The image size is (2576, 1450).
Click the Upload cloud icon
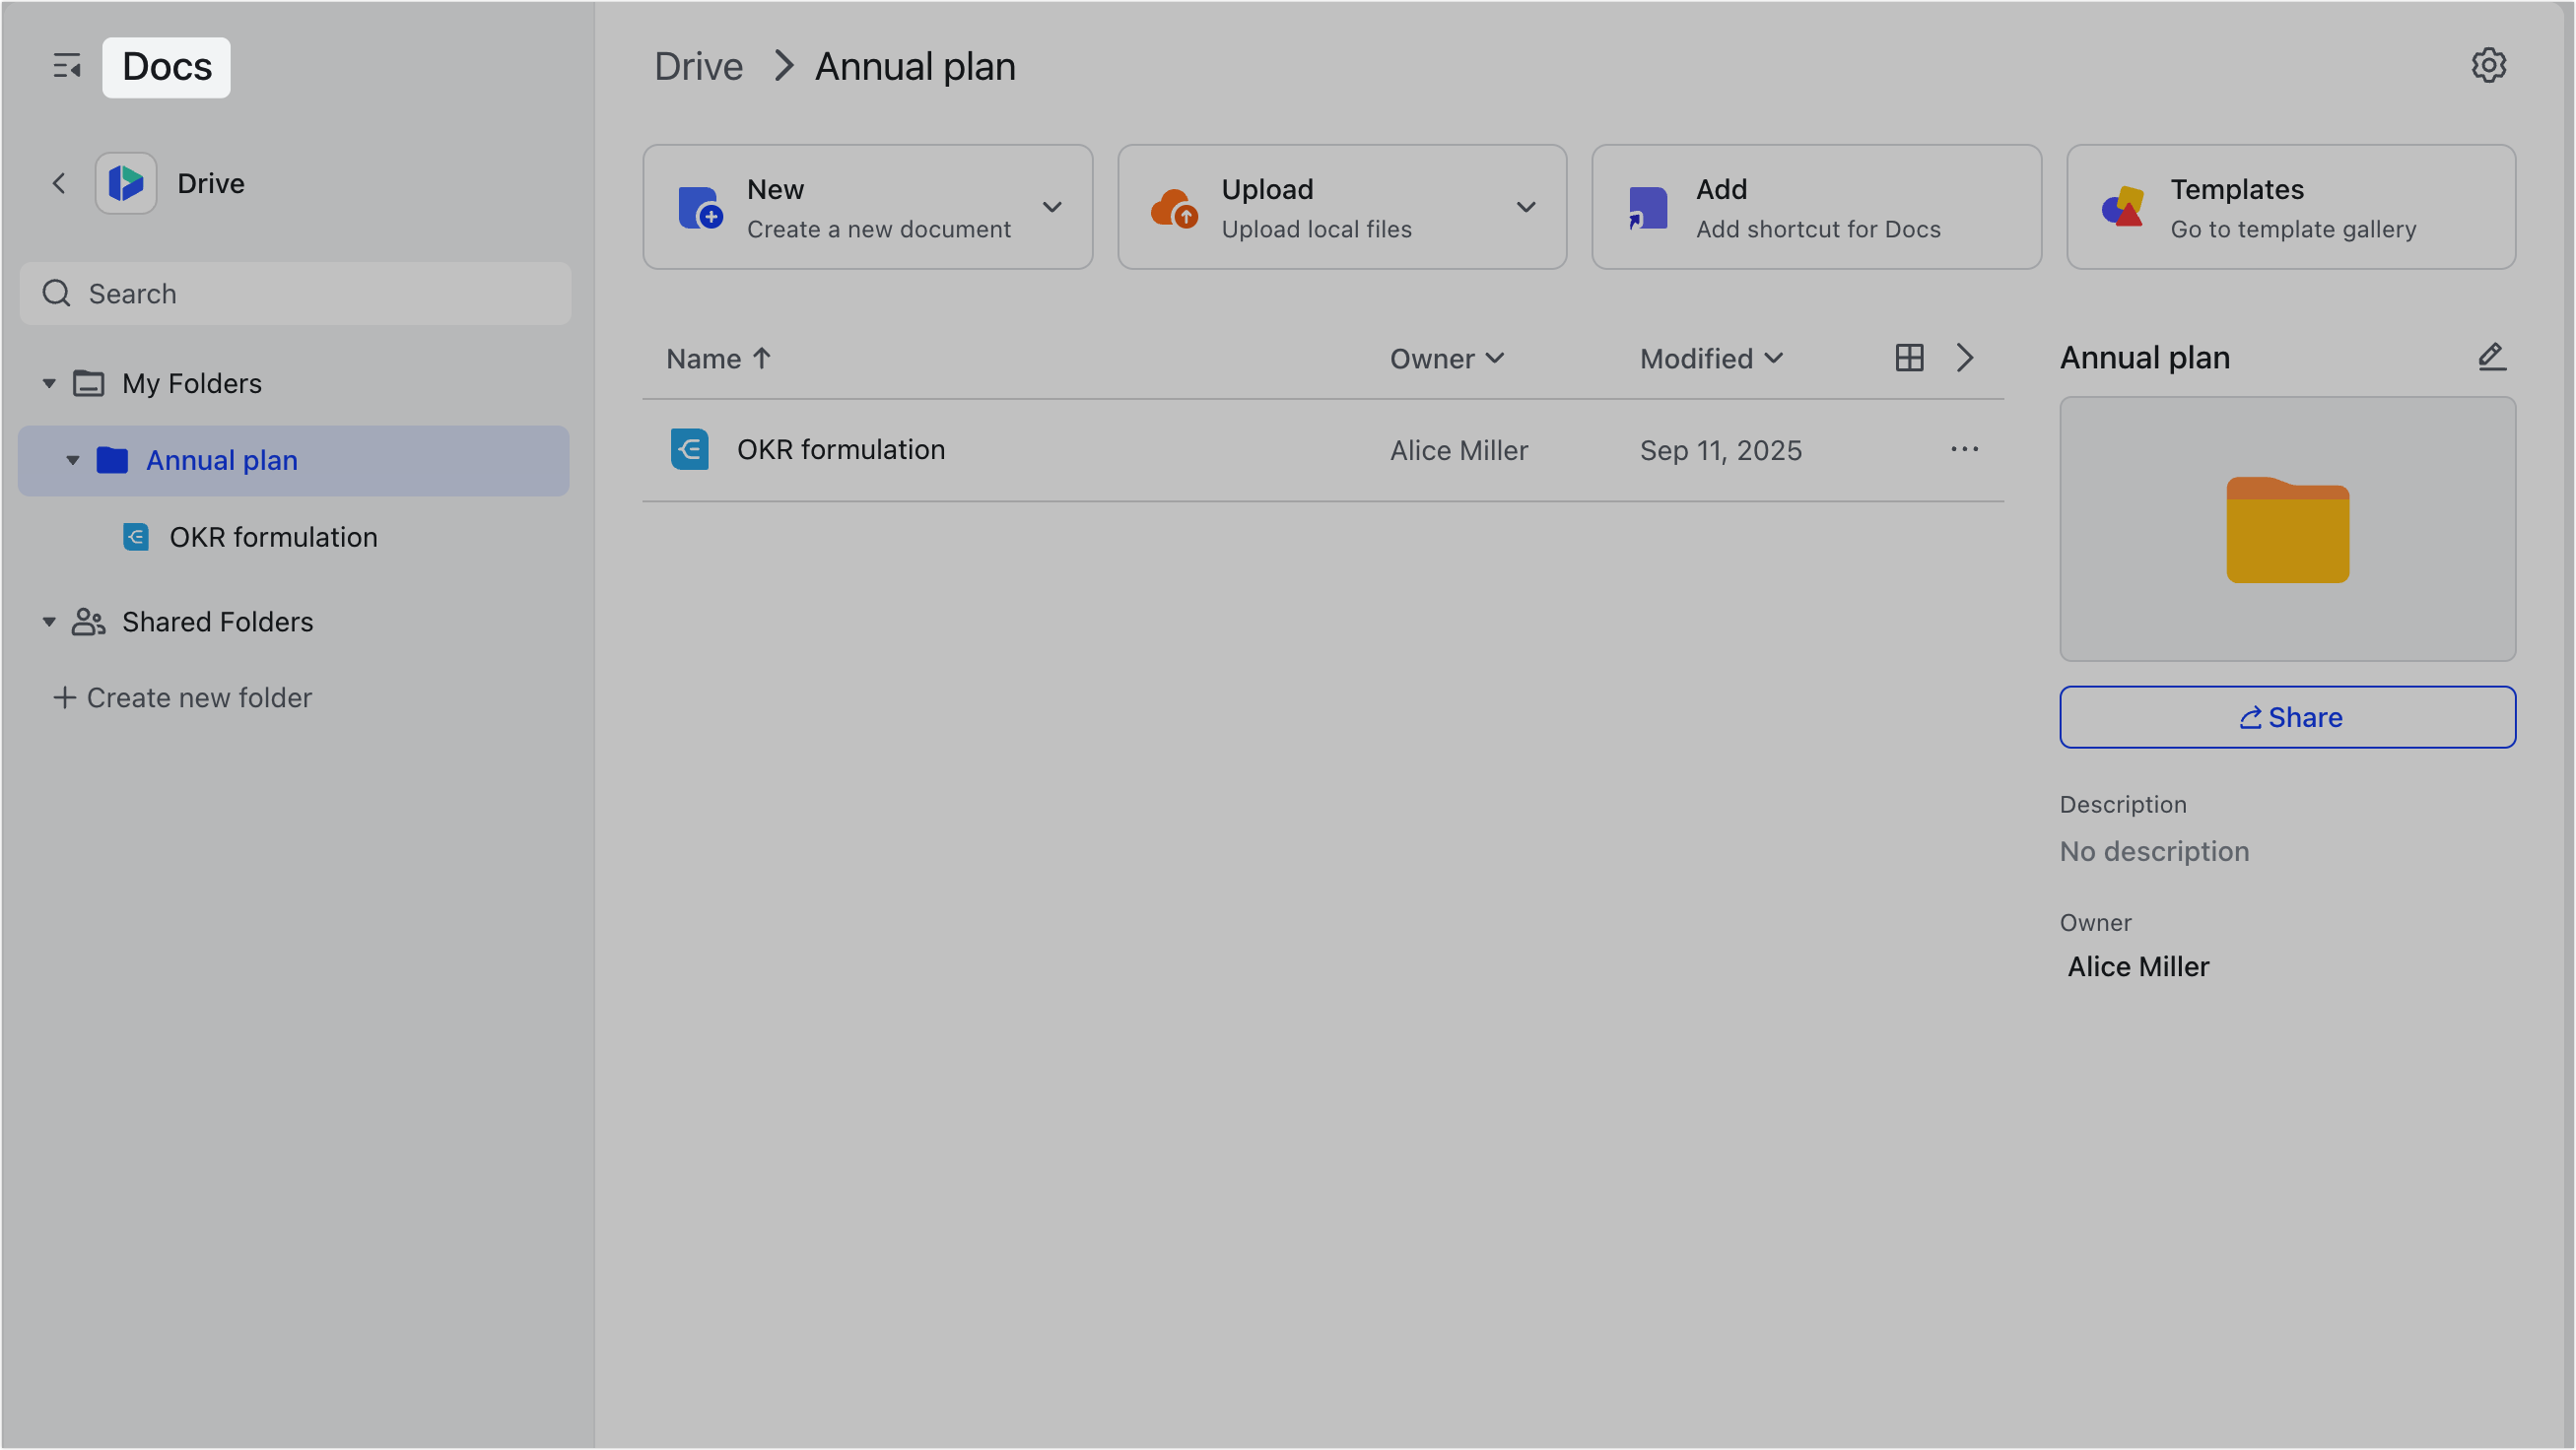click(1174, 208)
